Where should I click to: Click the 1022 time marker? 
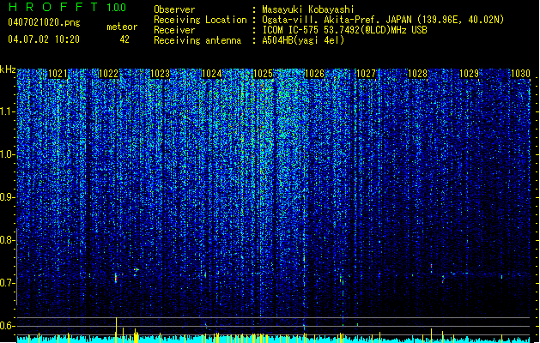[x=108, y=74]
